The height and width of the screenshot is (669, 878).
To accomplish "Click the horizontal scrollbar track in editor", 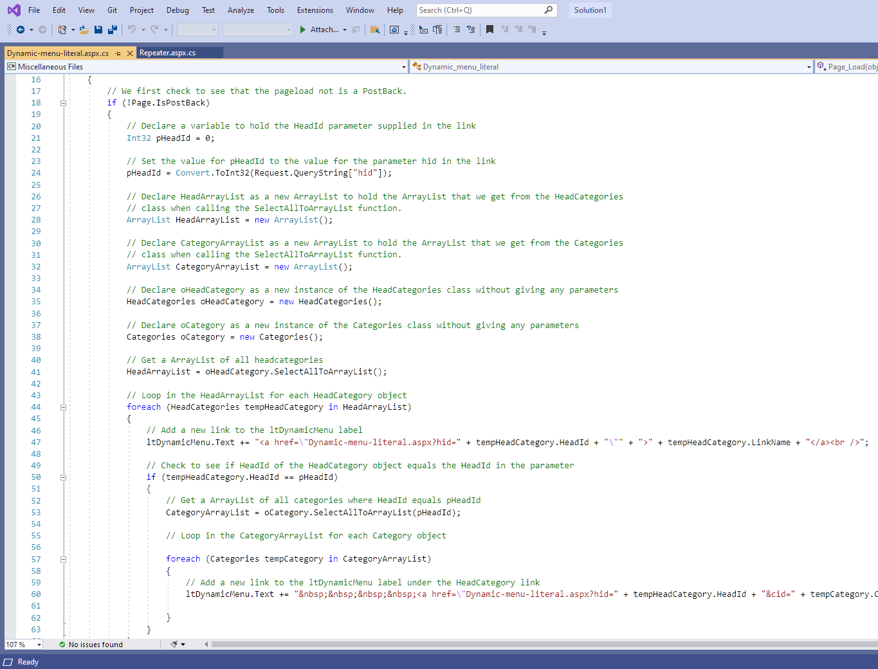I will click(544, 644).
